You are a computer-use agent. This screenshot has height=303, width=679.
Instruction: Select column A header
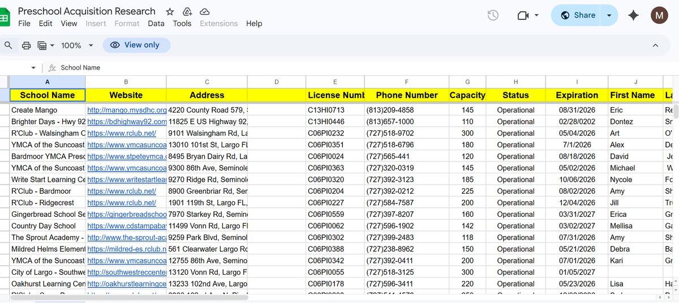coord(48,82)
